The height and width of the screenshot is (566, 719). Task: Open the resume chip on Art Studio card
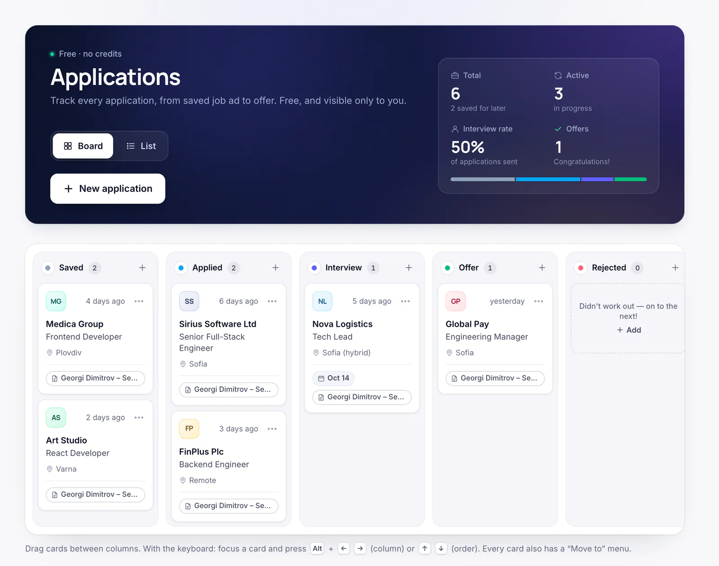coord(95,495)
